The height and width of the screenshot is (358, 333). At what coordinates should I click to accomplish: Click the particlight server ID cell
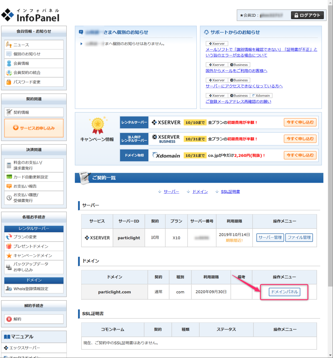coord(129,238)
